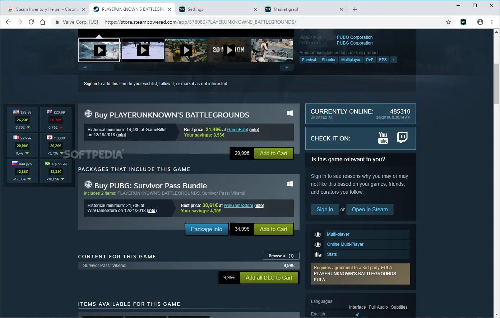Reload the Steam store page
Viewport: 500px width, 318px height.
31,22
